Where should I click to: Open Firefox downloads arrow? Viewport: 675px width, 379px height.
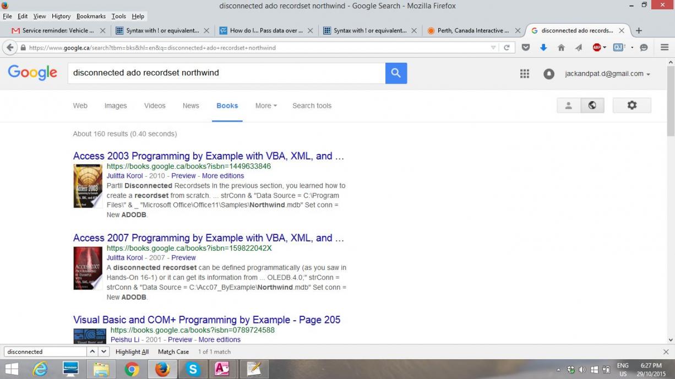(543, 48)
